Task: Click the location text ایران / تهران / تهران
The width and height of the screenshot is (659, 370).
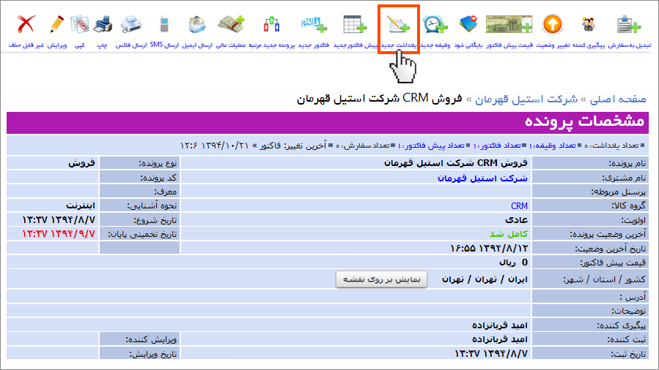Action: 485,279
